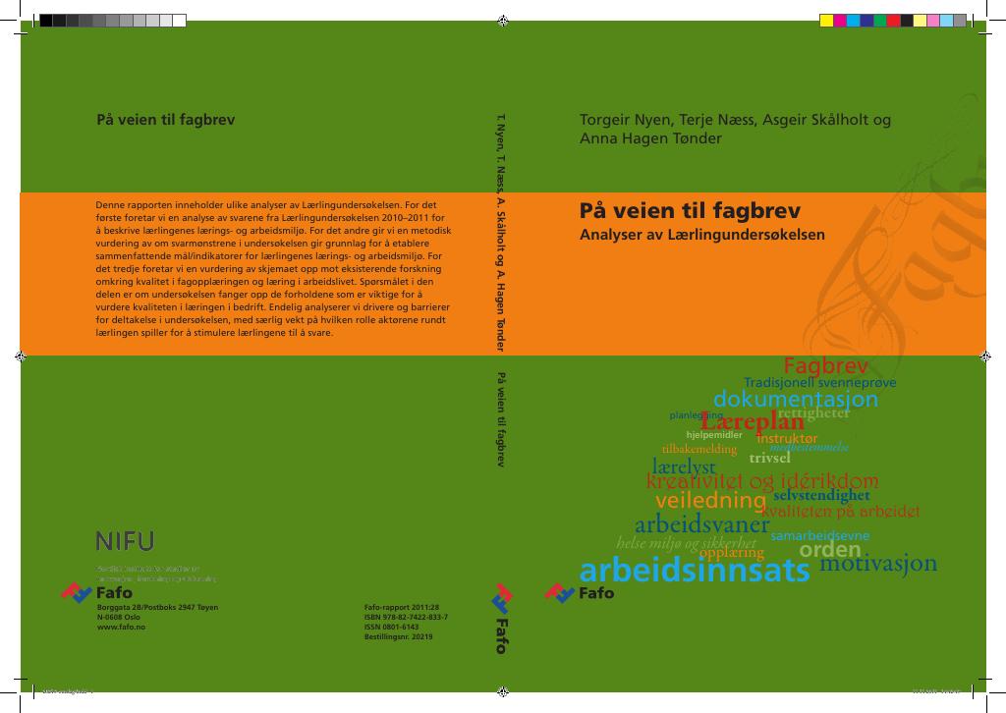
Task: Click the authors' names on front cover
Action: [735, 129]
